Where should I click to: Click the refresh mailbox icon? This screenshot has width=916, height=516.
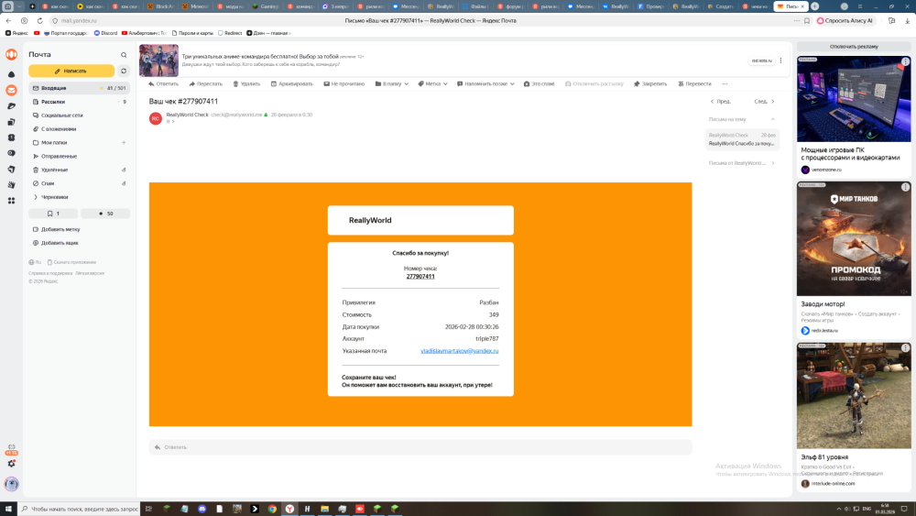[124, 71]
